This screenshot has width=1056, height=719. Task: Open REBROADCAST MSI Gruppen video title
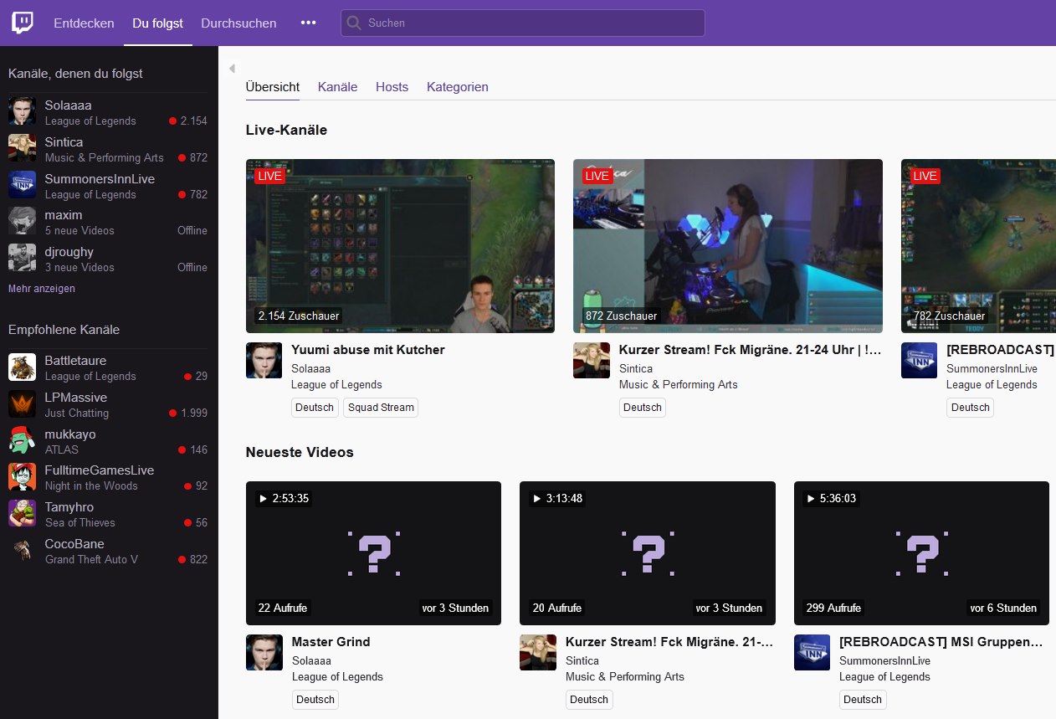pyautogui.click(x=941, y=642)
